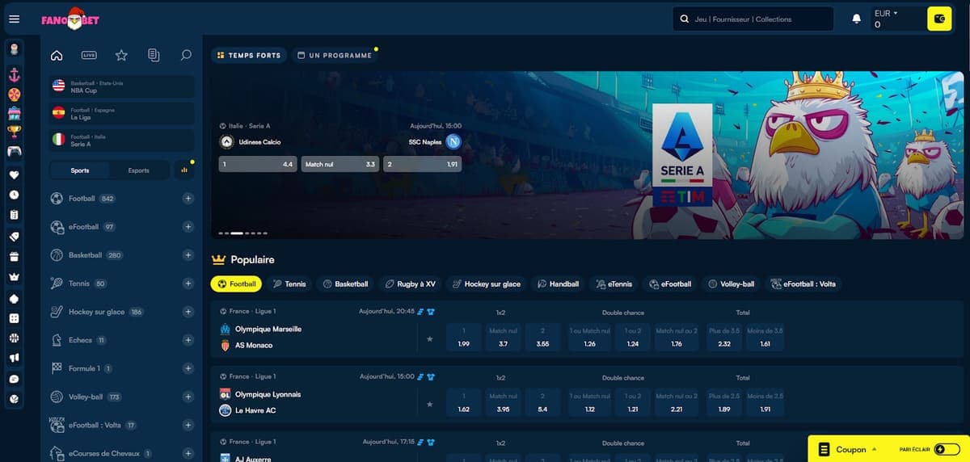Open Serie A quick link
This screenshot has height=462, width=970.
122,140
